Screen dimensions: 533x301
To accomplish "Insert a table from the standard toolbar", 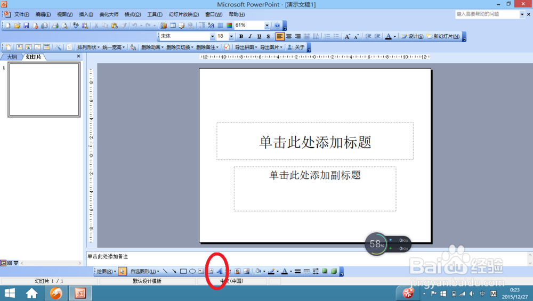I will click(x=173, y=26).
